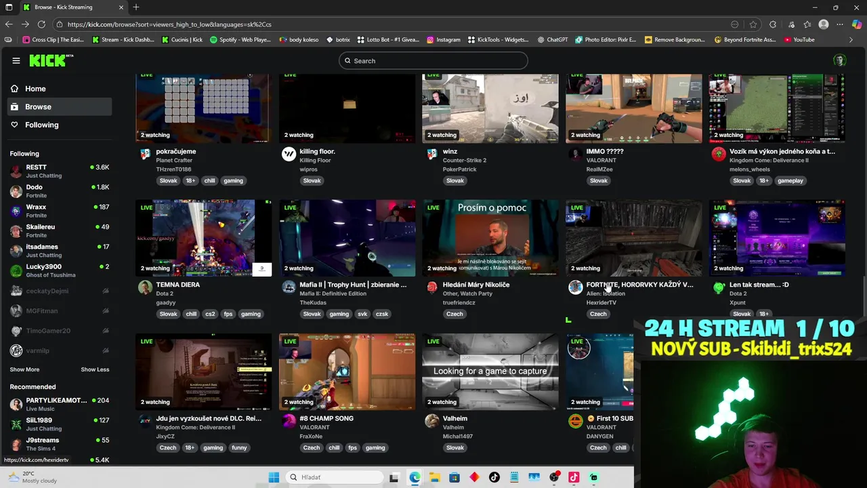Open Dodo channel in Following list
This screenshot has height=488, width=867.
coord(60,191)
